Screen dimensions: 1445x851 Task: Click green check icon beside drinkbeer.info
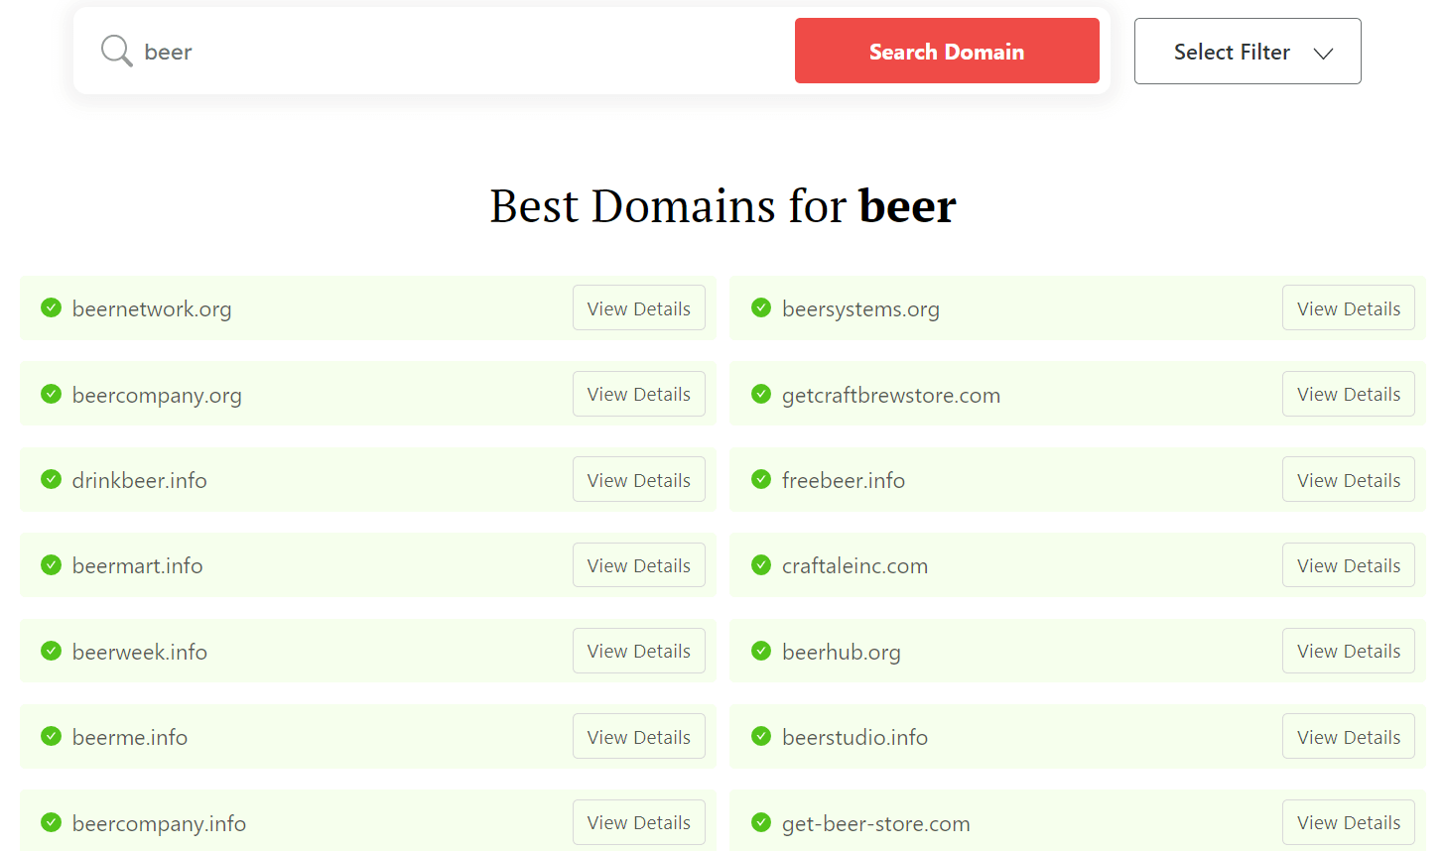point(52,480)
